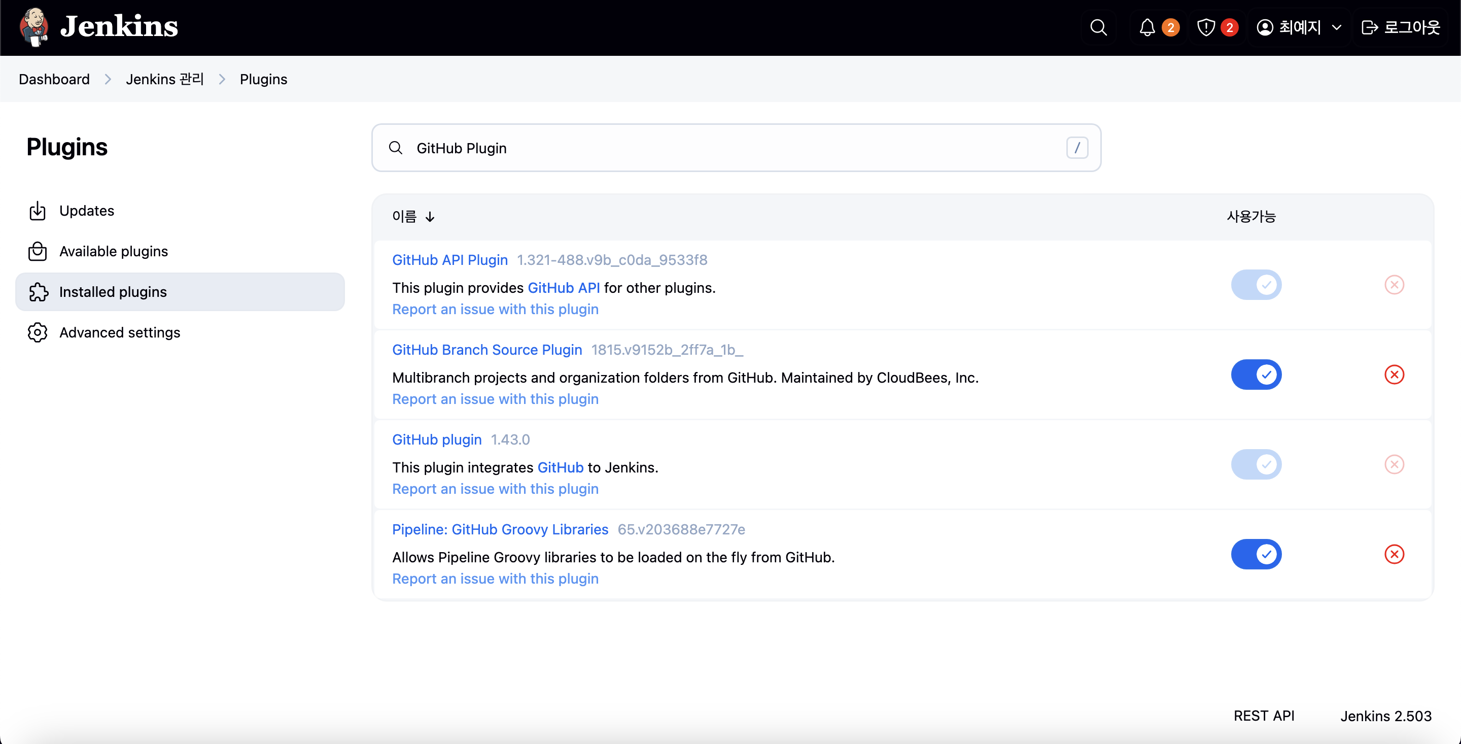Toggle GitHub plugin enabled switch
The height and width of the screenshot is (744, 1461).
click(1256, 464)
